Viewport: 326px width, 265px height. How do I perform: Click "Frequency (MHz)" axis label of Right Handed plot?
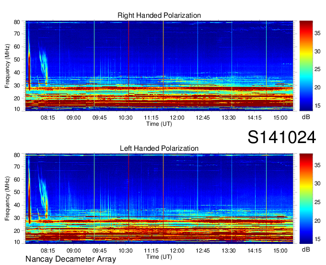(7, 66)
